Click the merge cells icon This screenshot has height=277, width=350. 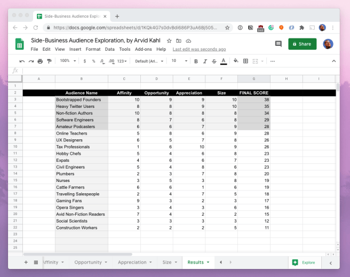click(255, 61)
